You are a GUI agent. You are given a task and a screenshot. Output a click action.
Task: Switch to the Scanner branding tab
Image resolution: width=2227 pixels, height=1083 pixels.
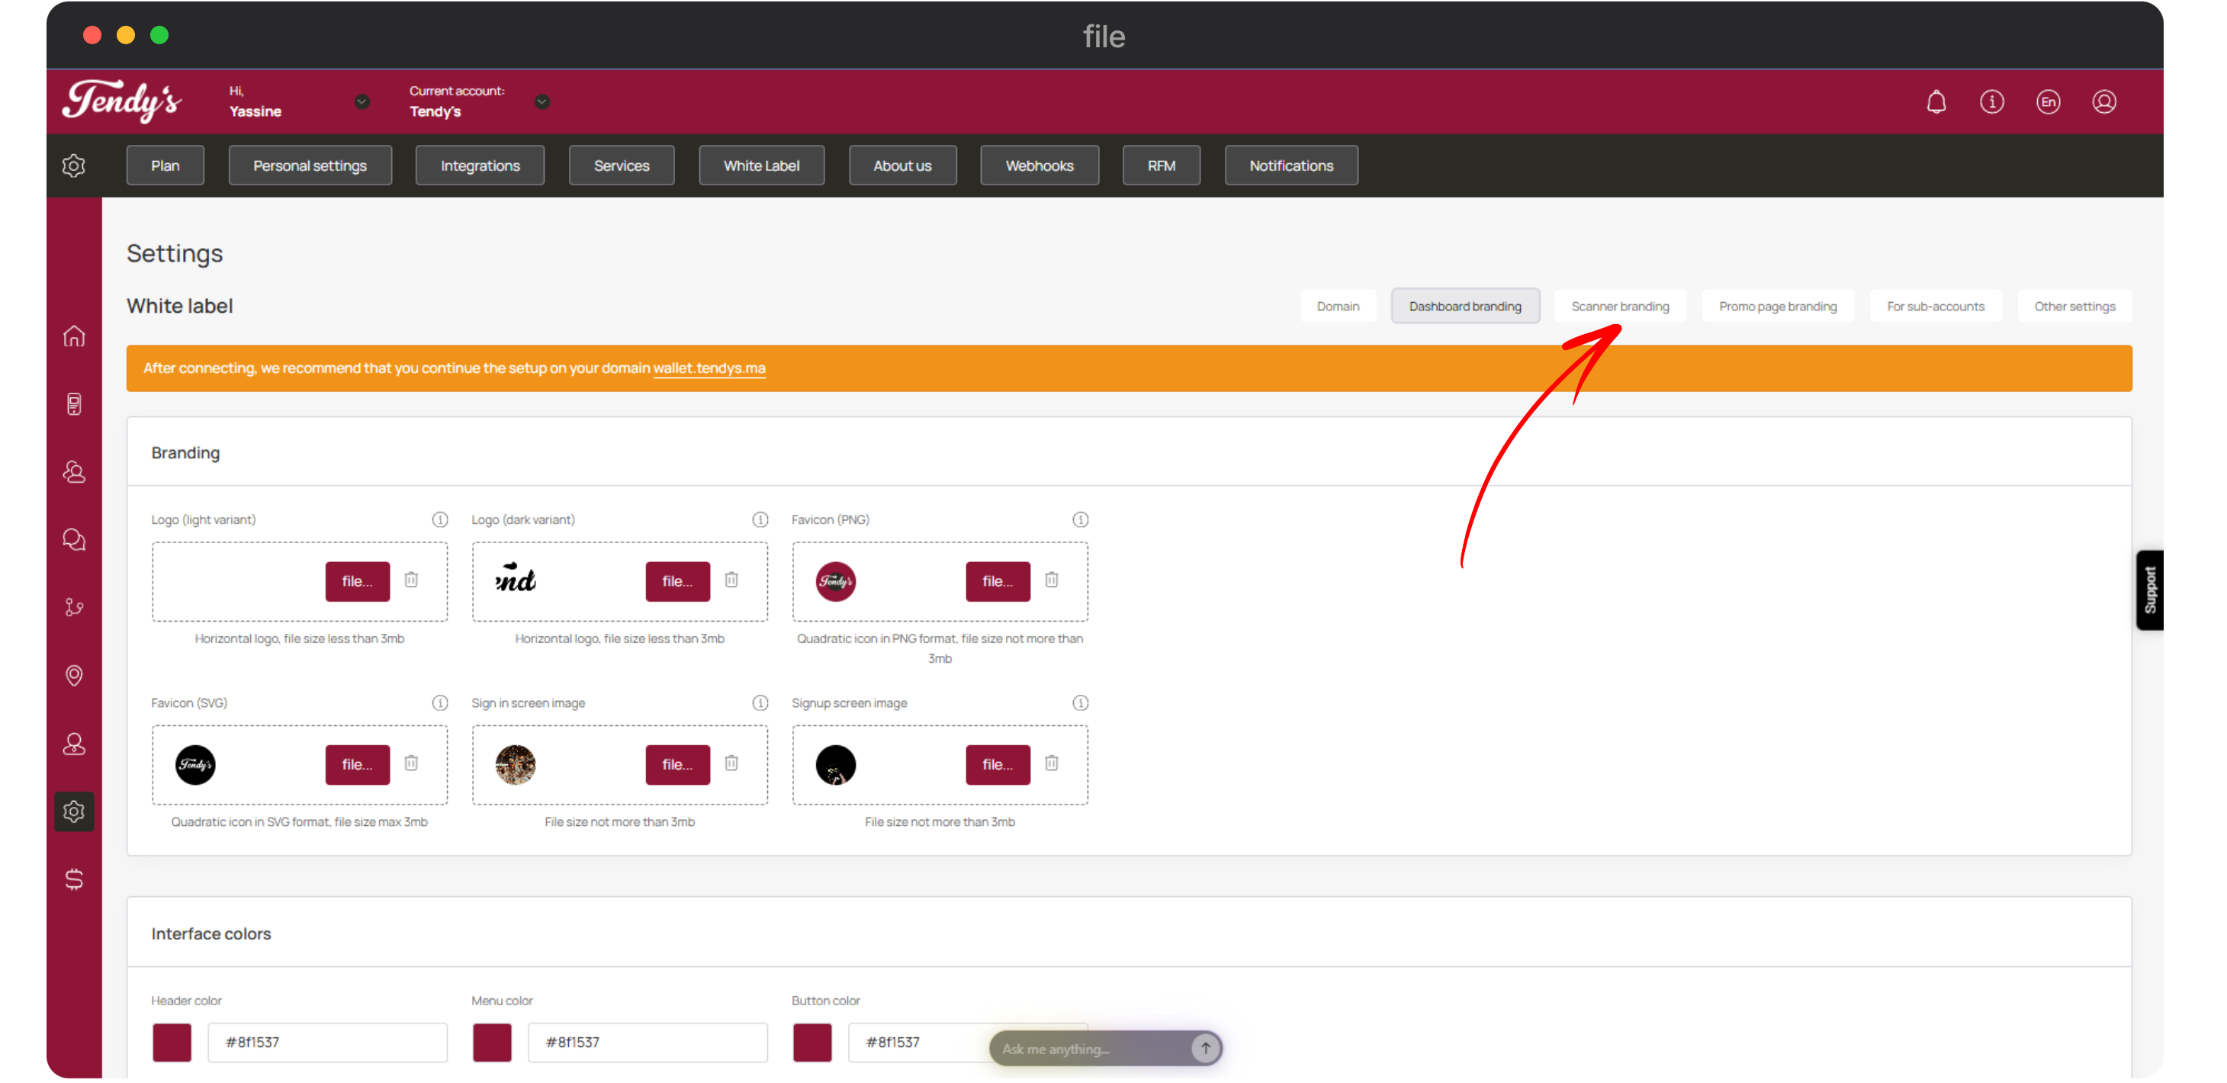pyautogui.click(x=1619, y=306)
